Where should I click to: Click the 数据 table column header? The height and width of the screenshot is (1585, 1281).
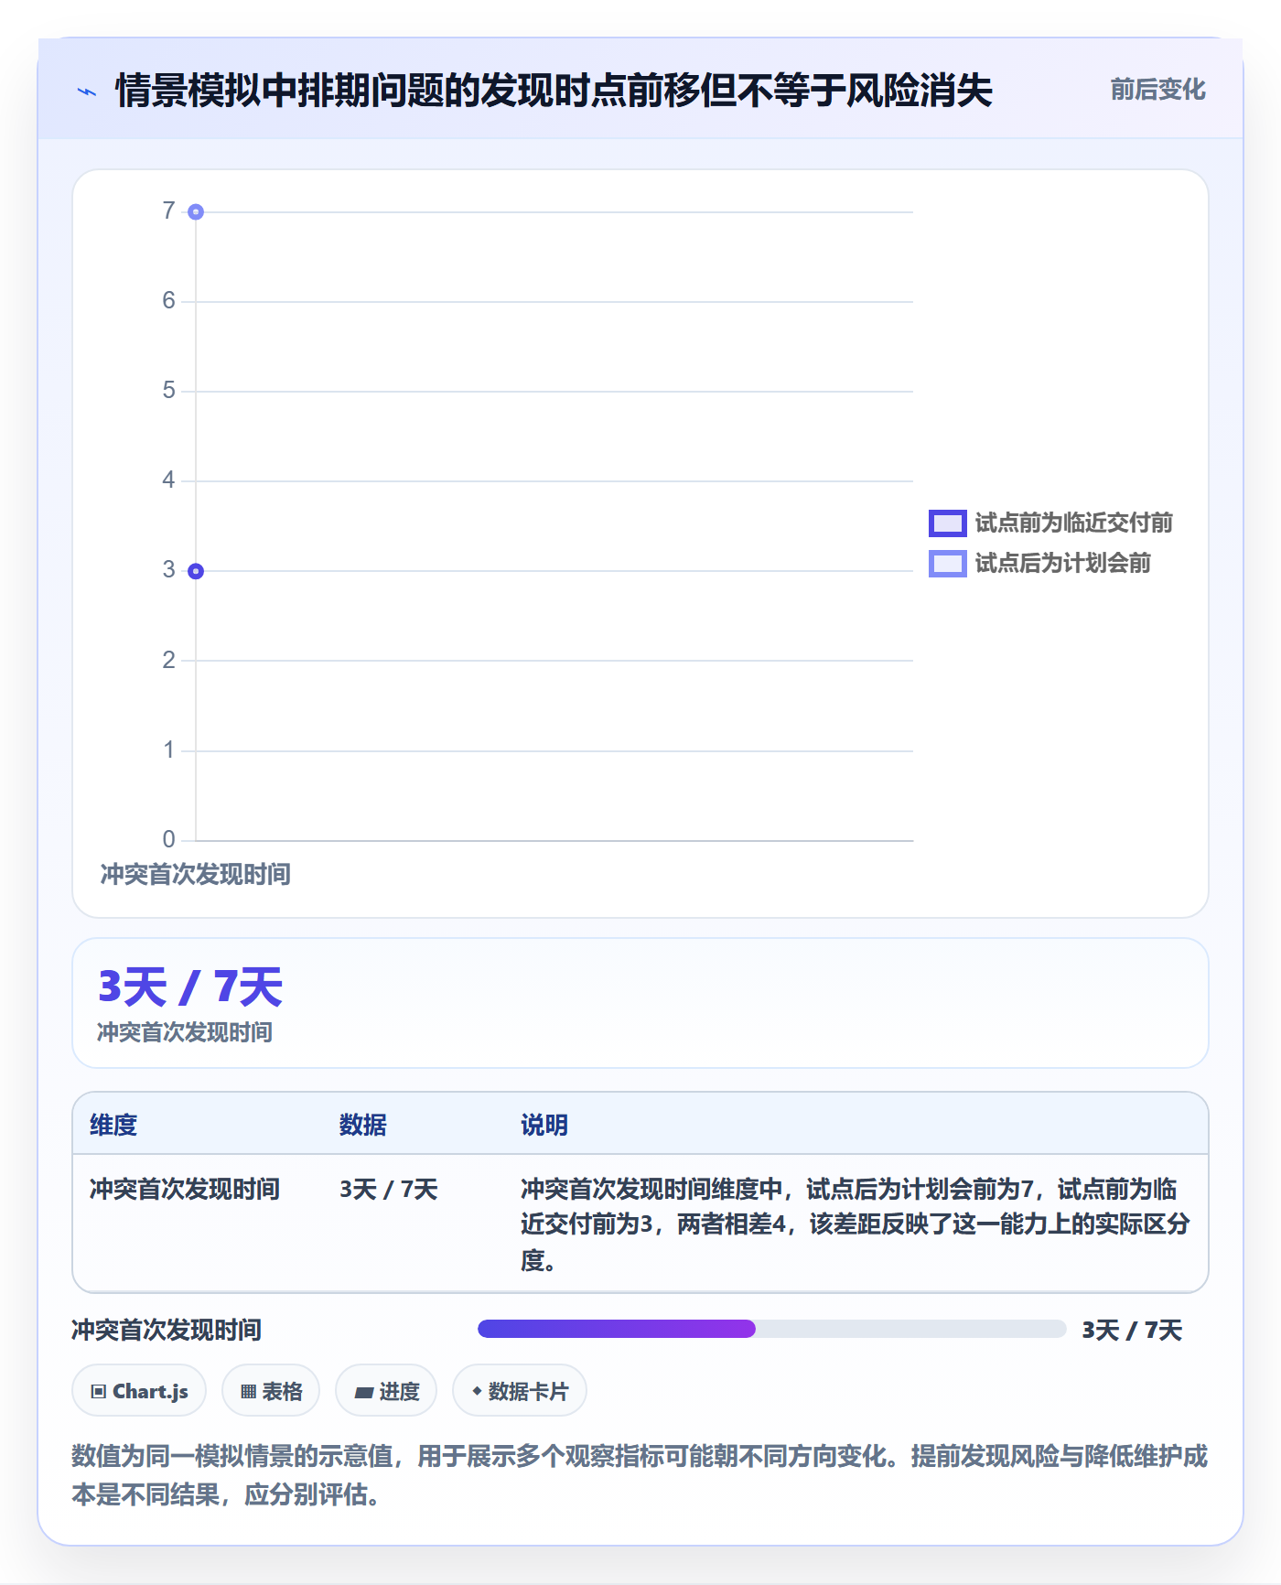tap(363, 1125)
